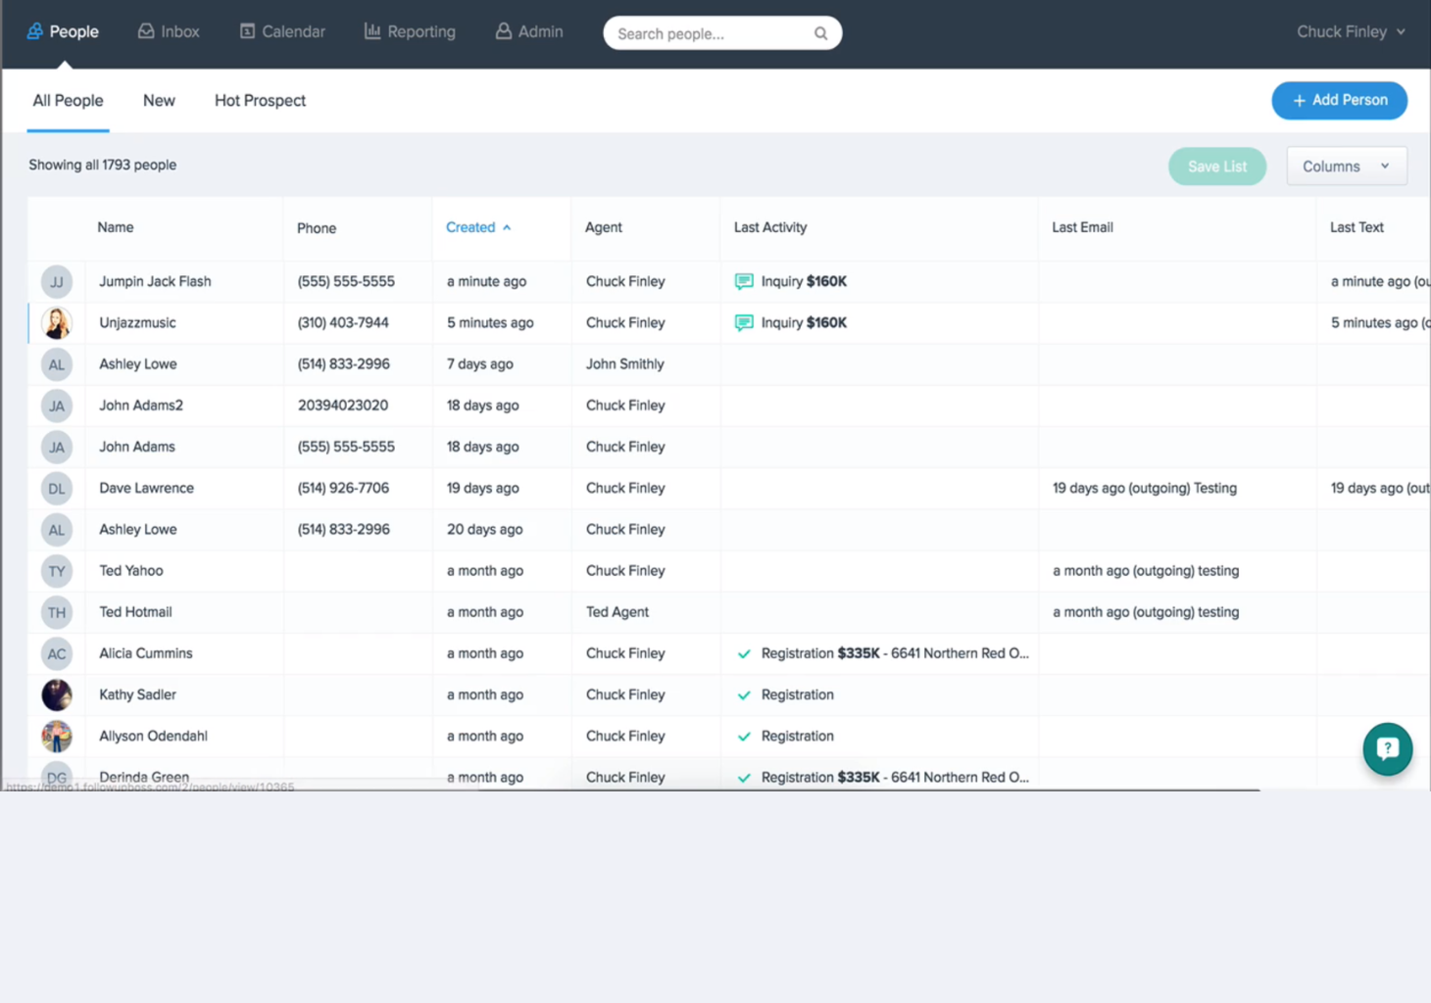This screenshot has width=1431, height=1003.
Task: Switch to the Hot Prospect tab
Action: pos(260,100)
